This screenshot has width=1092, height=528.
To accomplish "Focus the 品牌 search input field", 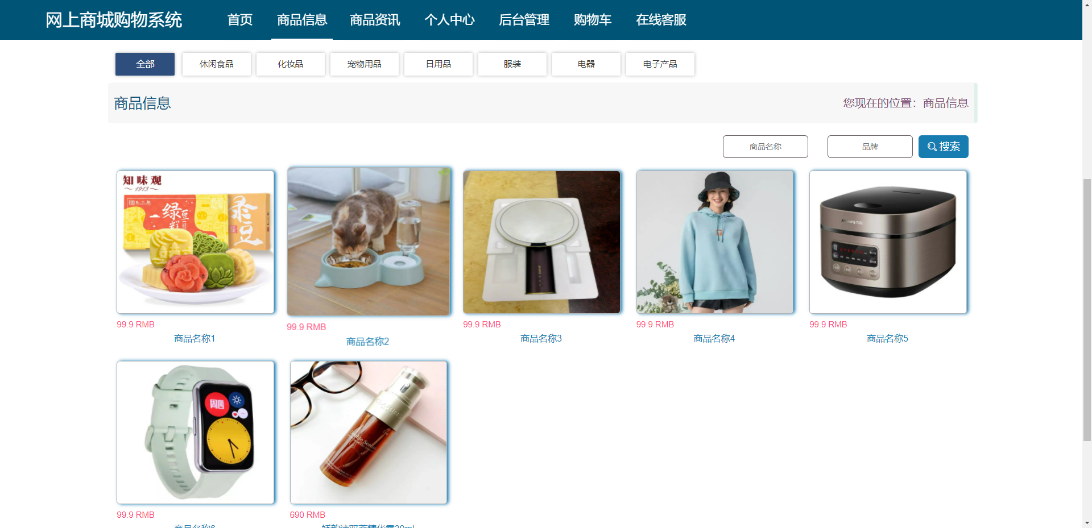I will [870, 147].
